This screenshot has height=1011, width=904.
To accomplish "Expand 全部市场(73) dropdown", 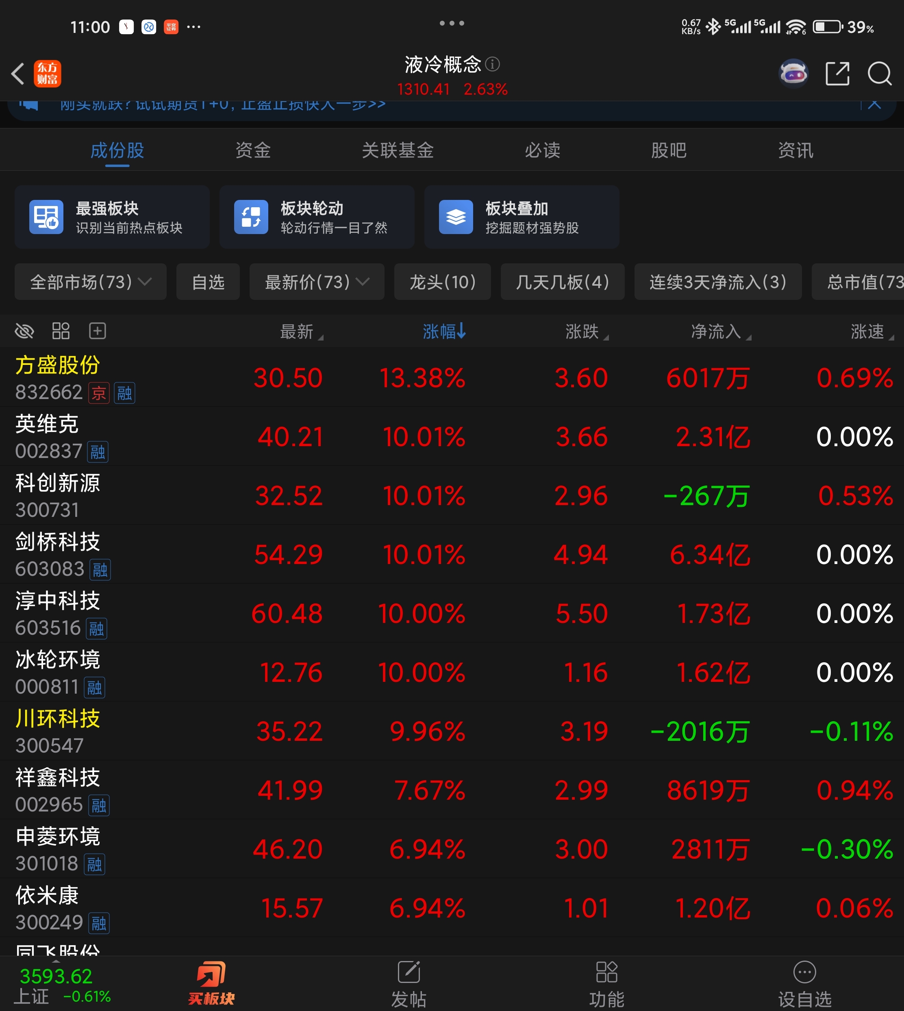I will tap(90, 282).
